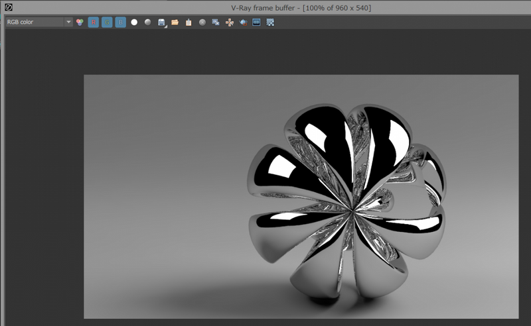Image resolution: width=531 pixels, height=326 pixels.
Task: Save the rendered image with disk icon
Action: coord(161,23)
